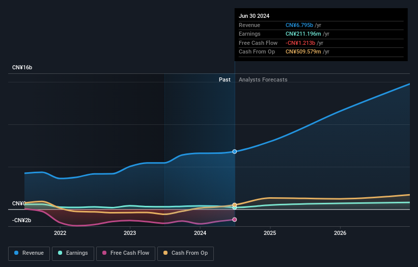Click the Past section label

coord(225,80)
